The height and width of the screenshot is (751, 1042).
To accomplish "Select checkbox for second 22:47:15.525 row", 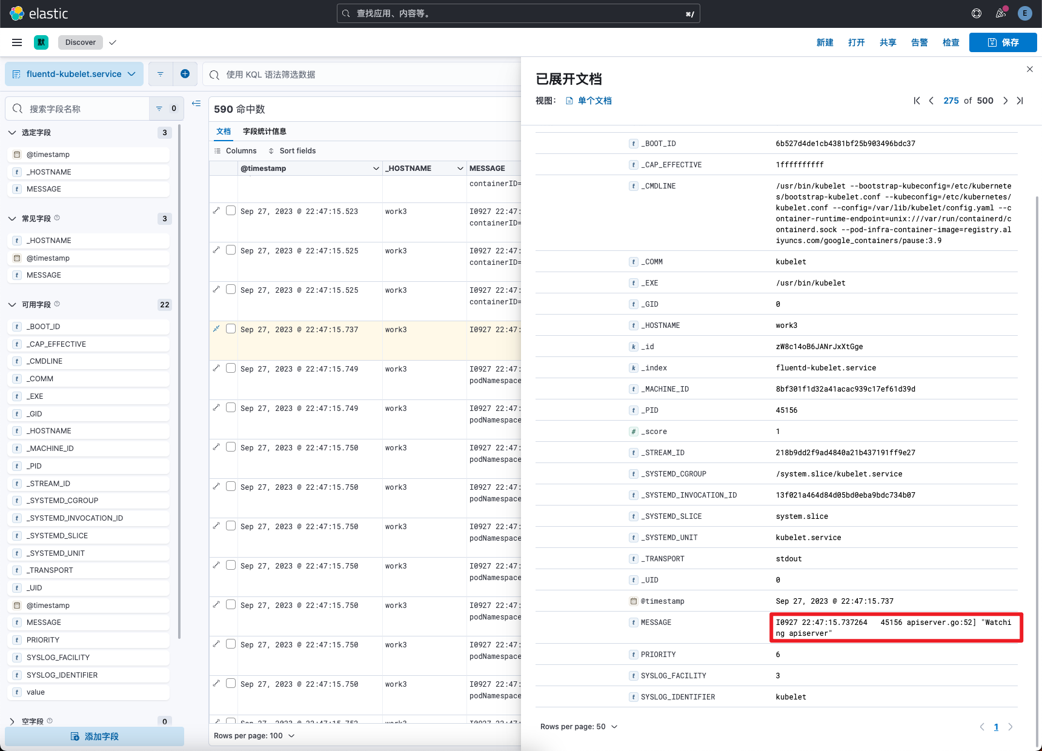I will 231,289.
